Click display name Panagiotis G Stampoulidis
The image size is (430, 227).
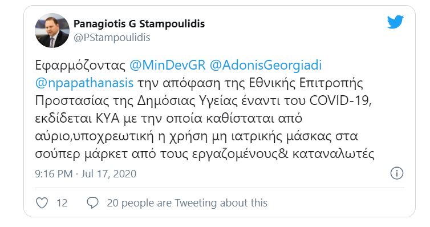pos(139,24)
